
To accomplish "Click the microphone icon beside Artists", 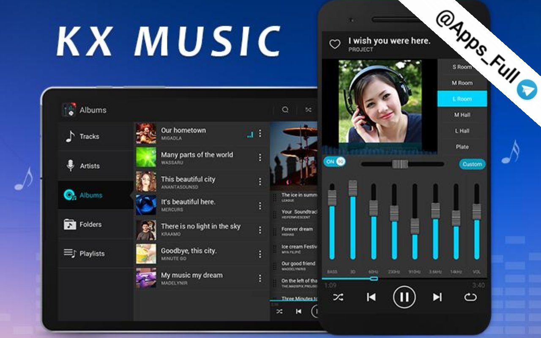I will pos(70,165).
